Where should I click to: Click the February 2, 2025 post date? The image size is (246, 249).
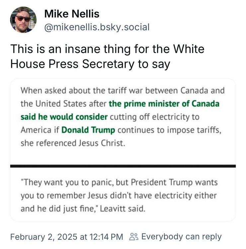pyautogui.click(x=44, y=237)
